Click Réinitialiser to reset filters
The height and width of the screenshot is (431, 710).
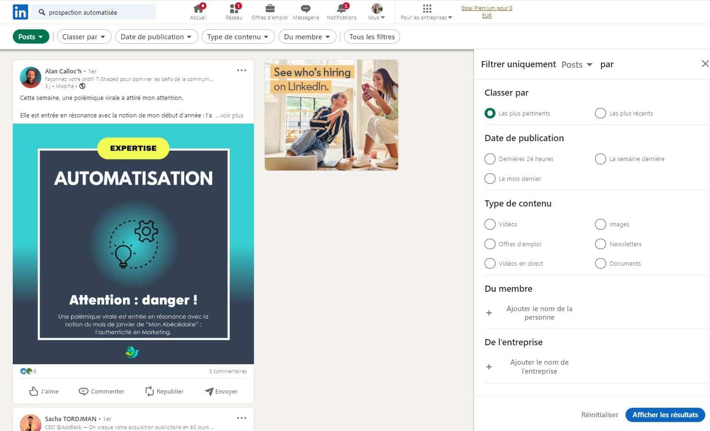point(599,414)
